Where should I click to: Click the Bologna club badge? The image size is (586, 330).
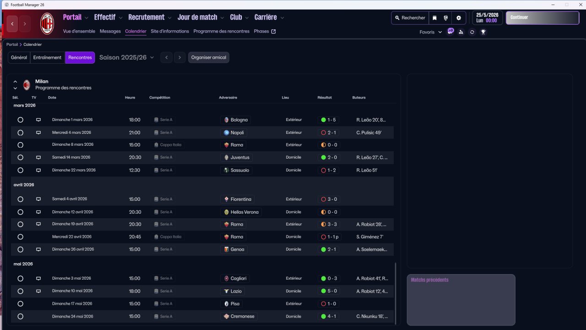(226, 120)
